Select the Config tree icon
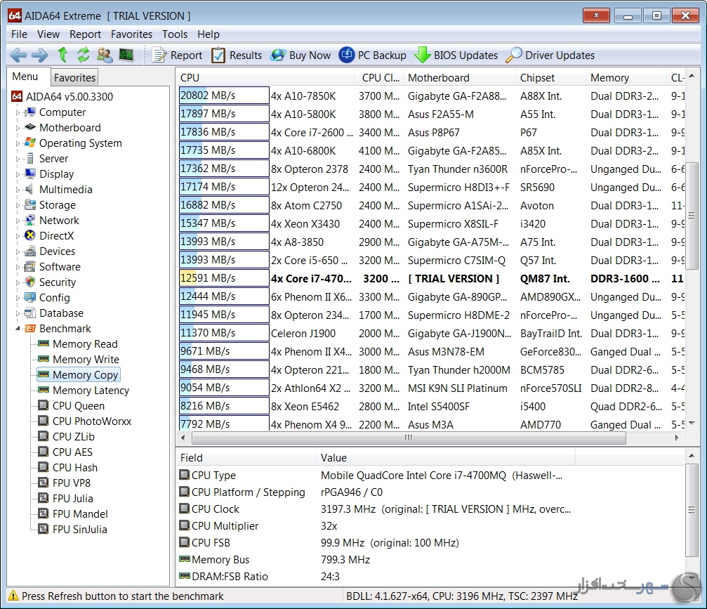This screenshot has height=609, width=707. 29,297
